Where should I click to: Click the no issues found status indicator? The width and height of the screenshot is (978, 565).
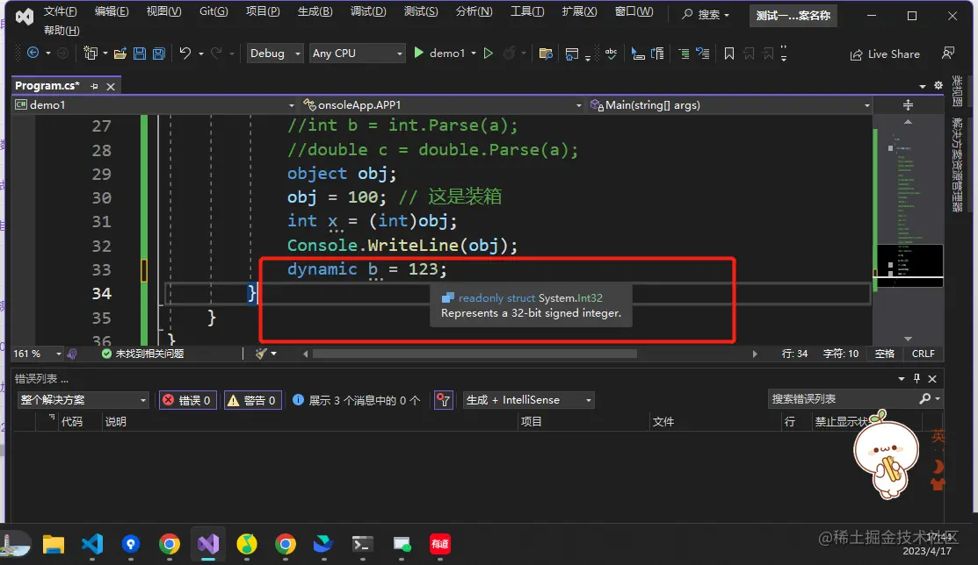tap(143, 354)
